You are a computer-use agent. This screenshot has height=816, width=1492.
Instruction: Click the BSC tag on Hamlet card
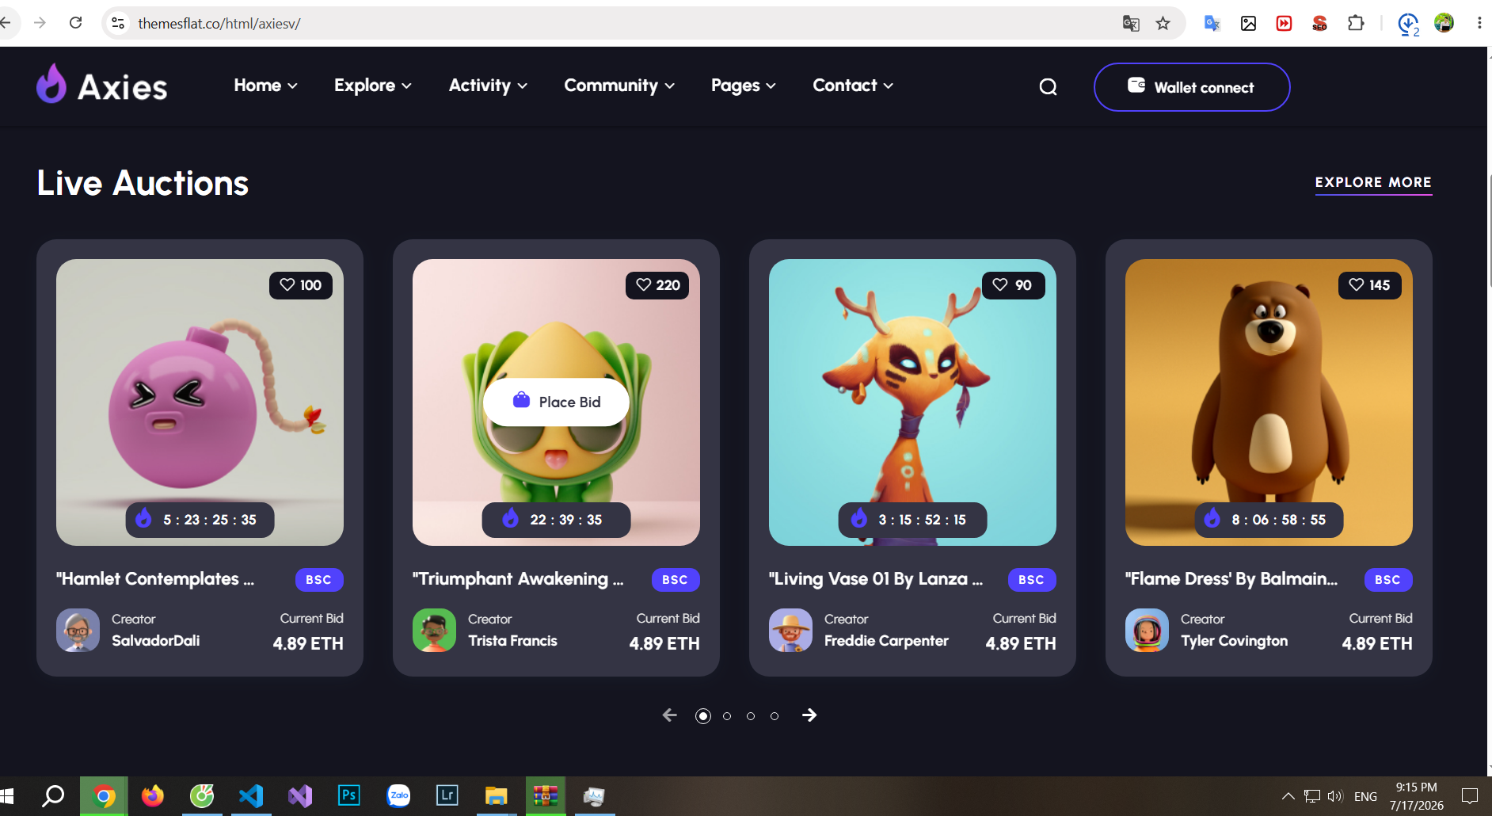click(x=319, y=580)
